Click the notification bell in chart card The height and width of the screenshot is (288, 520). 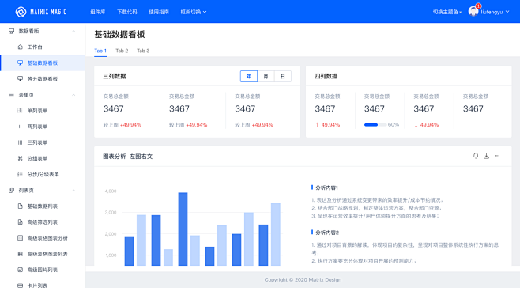476,156
